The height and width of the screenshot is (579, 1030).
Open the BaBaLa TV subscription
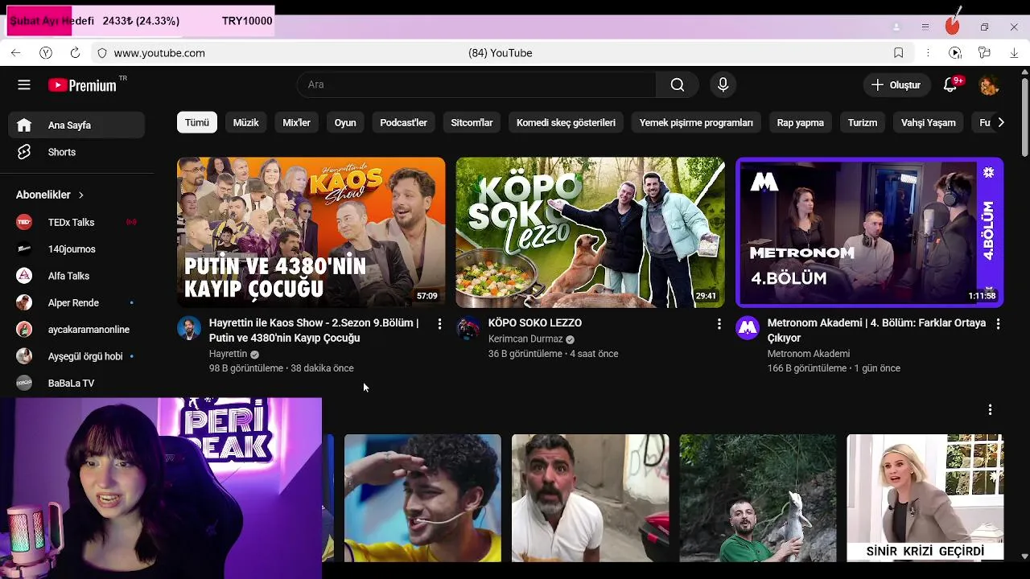(x=76, y=383)
